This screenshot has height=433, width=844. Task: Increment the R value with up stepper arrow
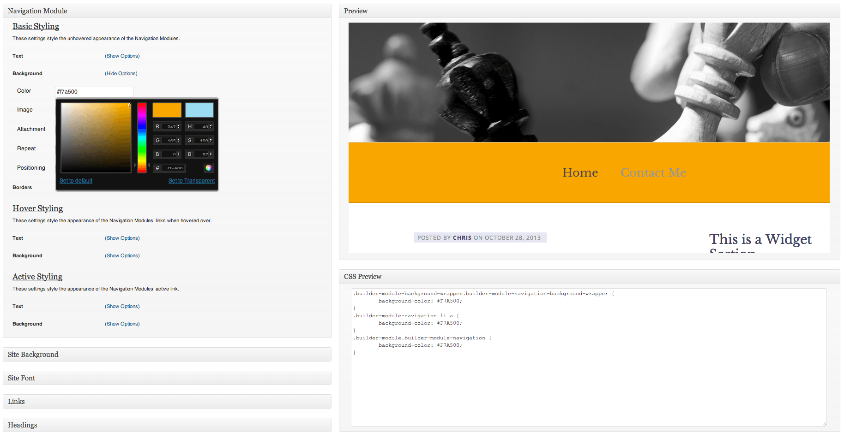click(178, 125)
